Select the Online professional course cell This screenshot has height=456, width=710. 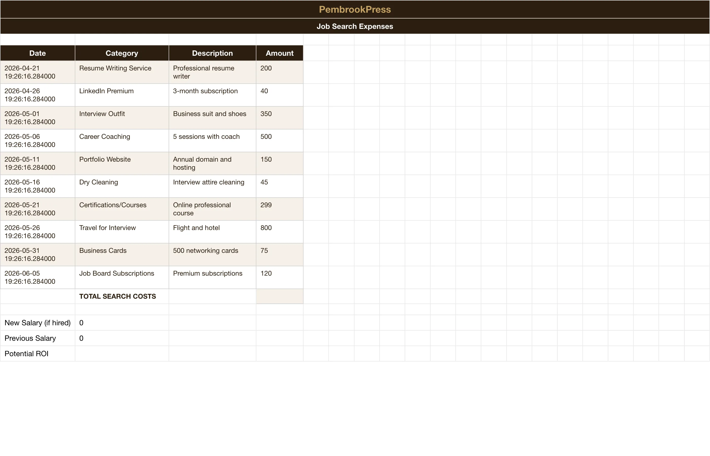coord(212,209)
